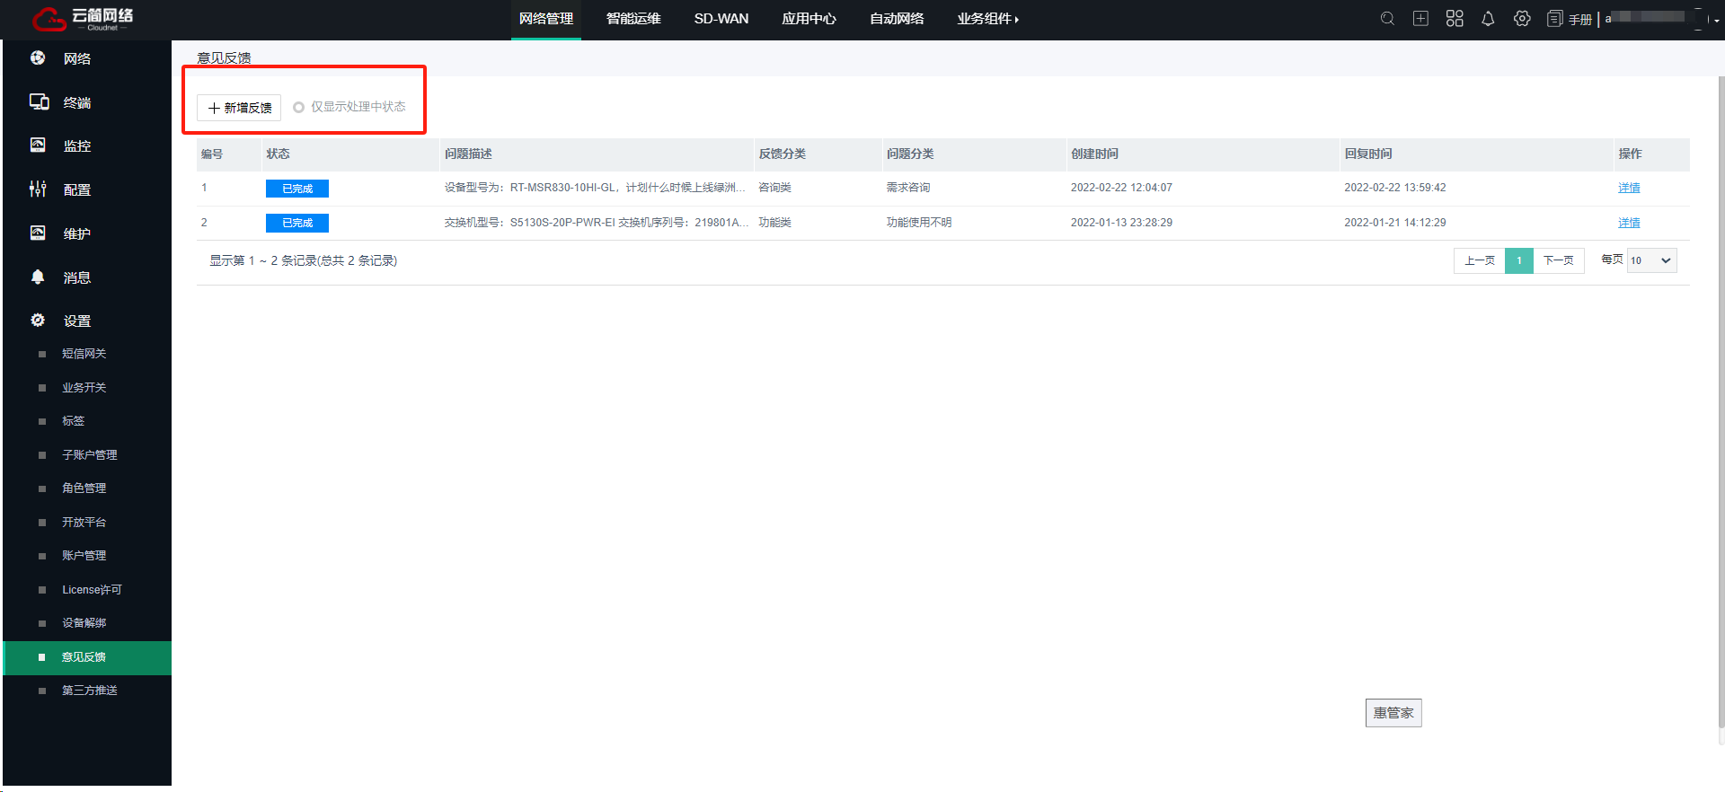Click created time 2022-02-22 12:04:07
1725x792 pixels.
[1121, 188]
